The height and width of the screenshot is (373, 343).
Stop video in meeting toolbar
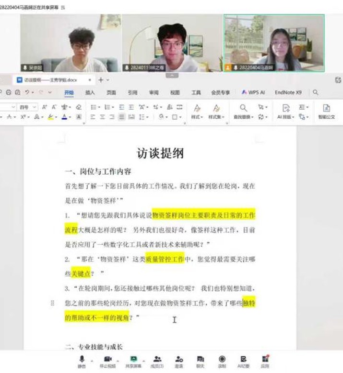[106, 361]
